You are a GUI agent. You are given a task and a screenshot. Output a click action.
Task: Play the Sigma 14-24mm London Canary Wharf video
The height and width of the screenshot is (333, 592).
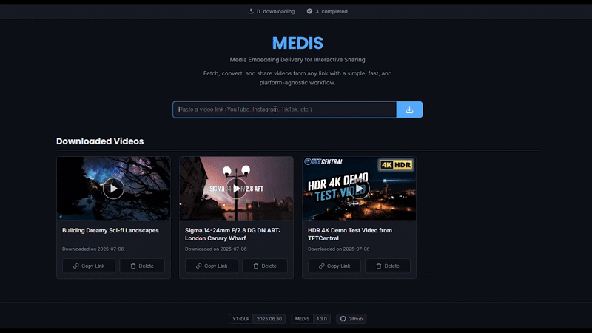pos(236,189)
